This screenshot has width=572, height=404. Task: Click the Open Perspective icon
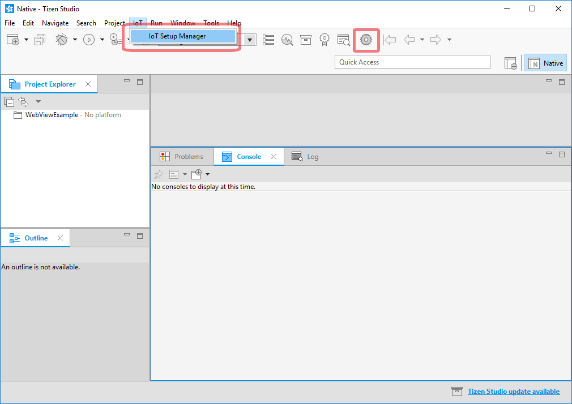(510, 63)
